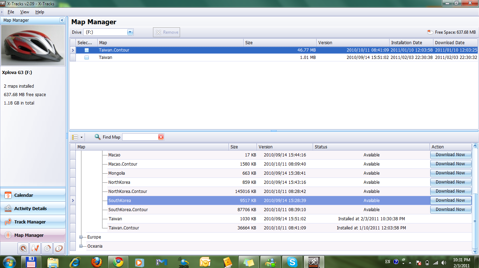Open the user profile icon in sidebar footer
479x268 pixels.
tap(35, 248)
